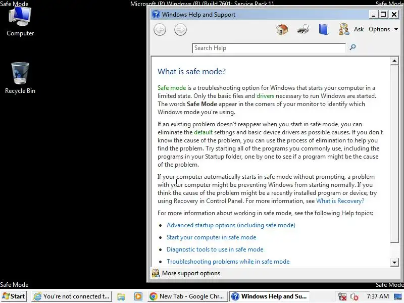The width and height of the screenshot is (404, 303).
Task: Click the network tray icon with red X
Action: point(342,296)
